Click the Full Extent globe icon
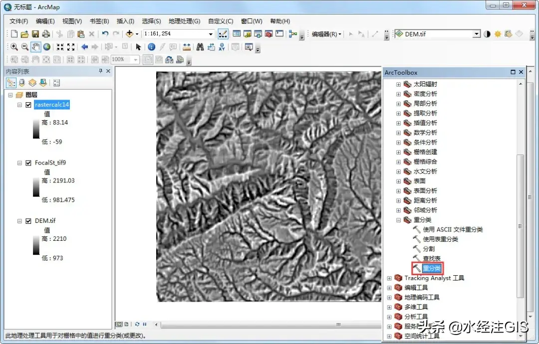This screenshot has width=539, height=344. pyautogui.click(x=47, y=47)
